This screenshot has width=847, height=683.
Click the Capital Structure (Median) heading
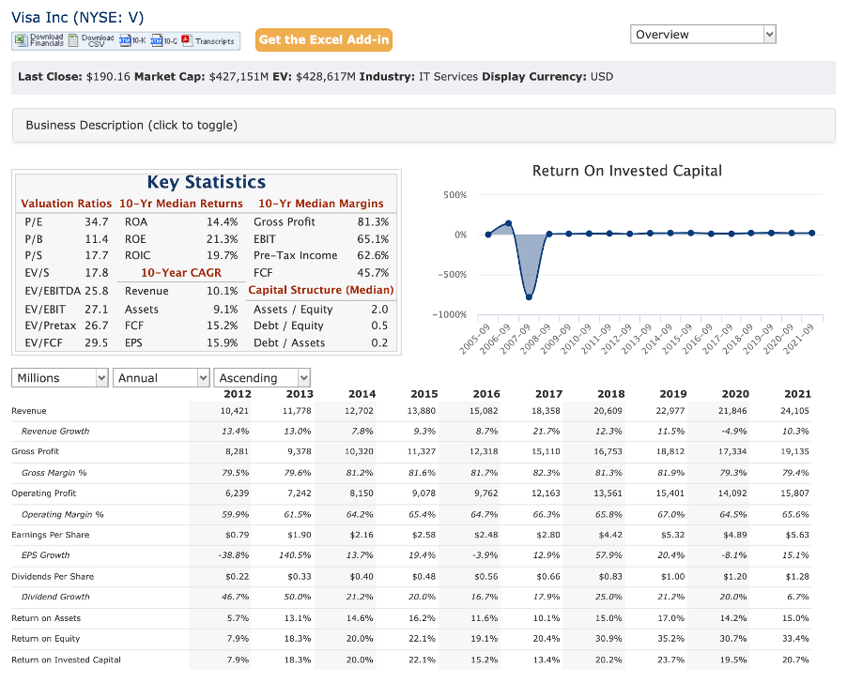321,290
